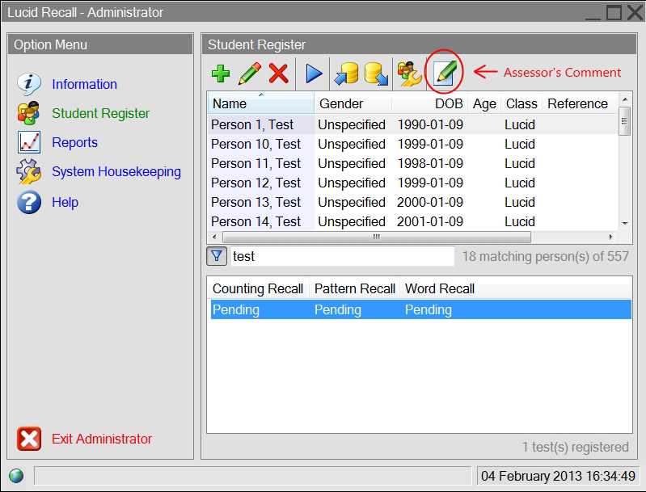Sort by the DOB column header
The image size is (646, 492).
(x=429, y=103)
